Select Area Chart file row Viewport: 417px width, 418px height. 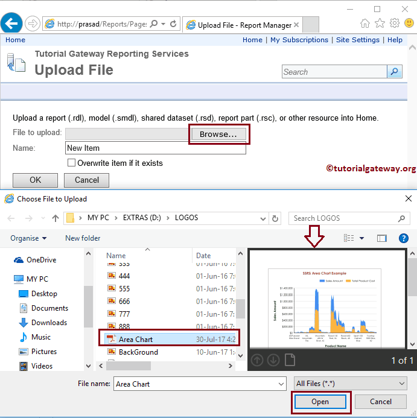coord(170,339)
